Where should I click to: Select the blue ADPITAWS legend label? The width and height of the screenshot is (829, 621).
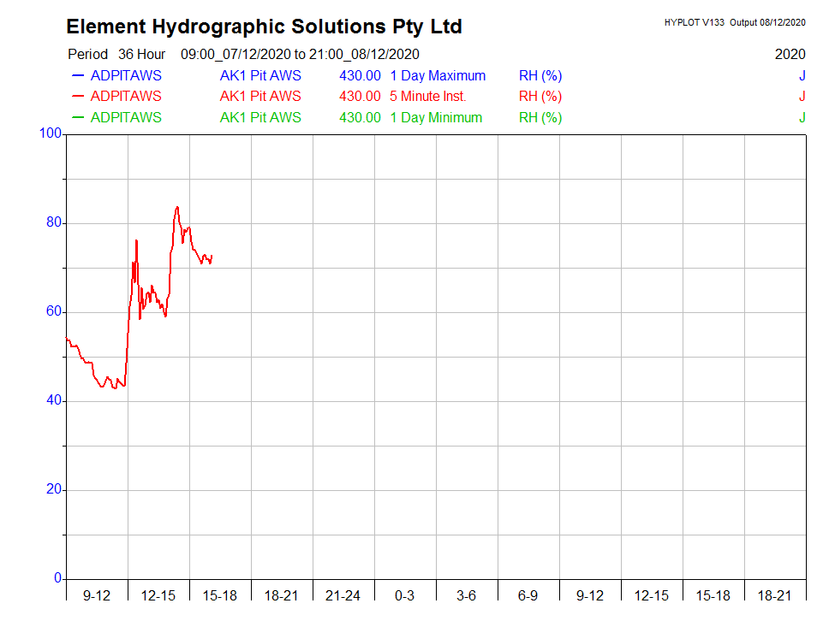pos(125,75)
